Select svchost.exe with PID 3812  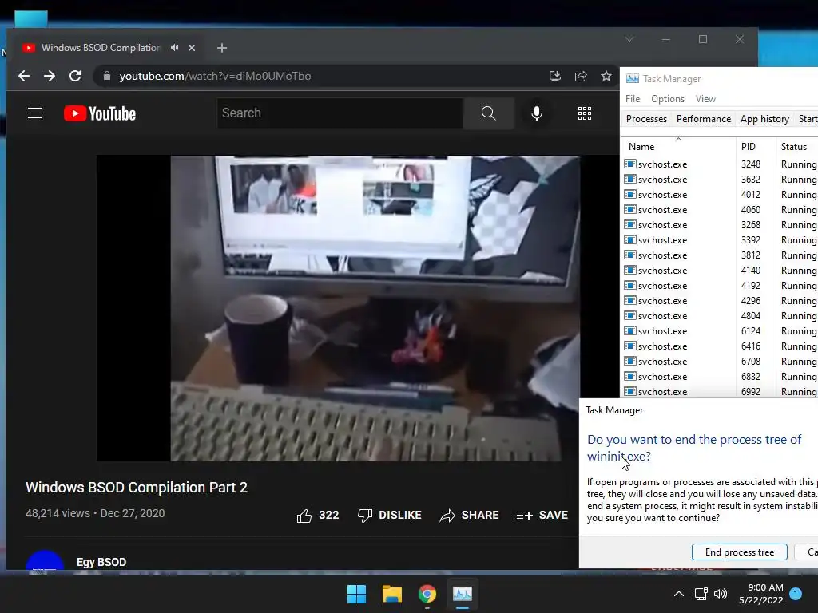point(720,255)
